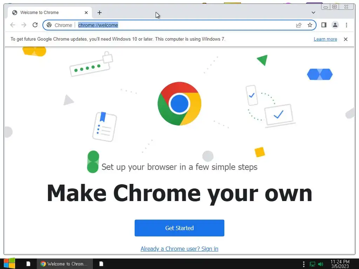Expand the tab search dropdown arrow

coord(313,13)
